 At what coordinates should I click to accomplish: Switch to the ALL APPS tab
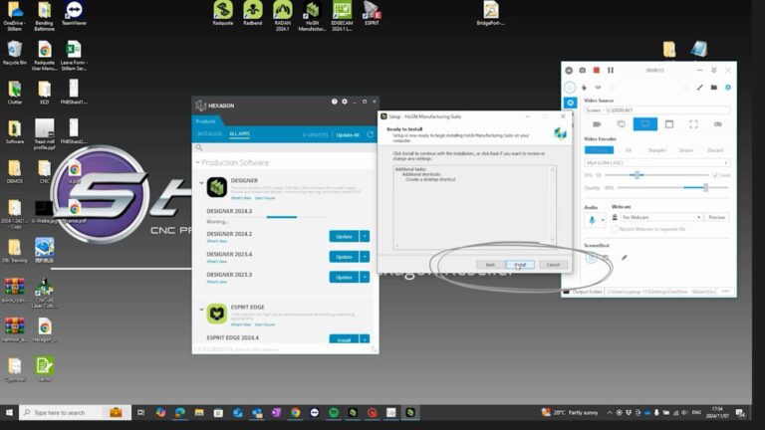click(239, 133)
